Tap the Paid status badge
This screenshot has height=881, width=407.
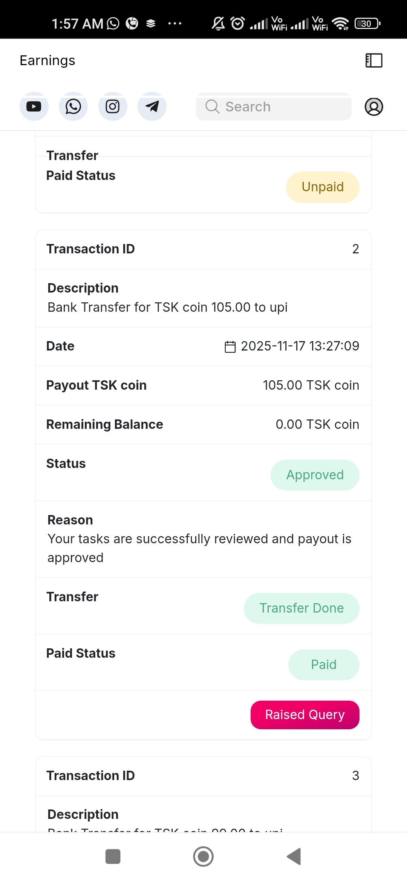[x=323, y=665]
